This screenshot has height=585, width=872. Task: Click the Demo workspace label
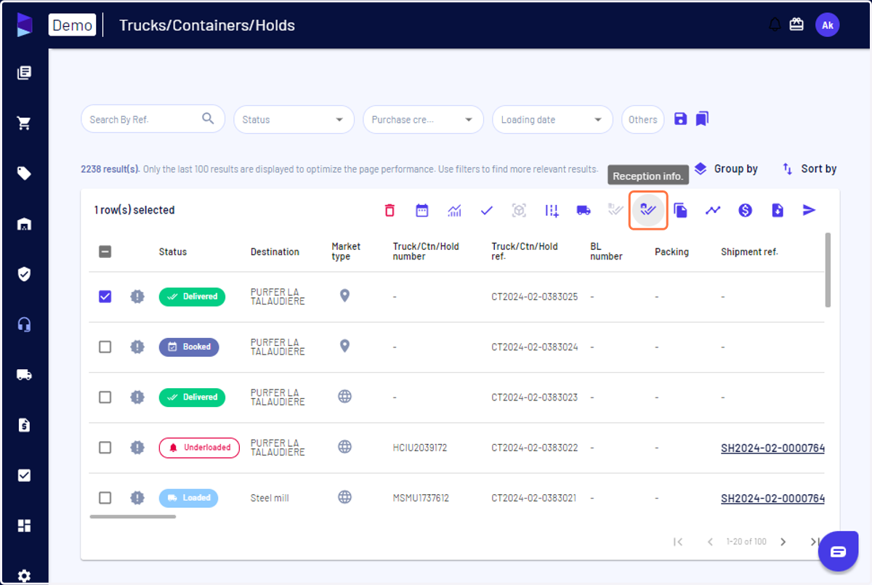(72, 25)
